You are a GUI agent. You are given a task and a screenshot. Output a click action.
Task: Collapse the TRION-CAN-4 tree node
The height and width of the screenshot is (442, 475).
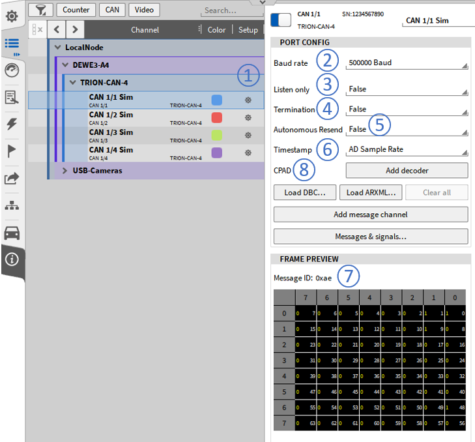click(x=72, y=83)
